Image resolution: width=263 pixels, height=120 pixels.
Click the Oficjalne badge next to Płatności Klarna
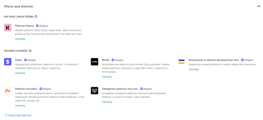pyautogui.click(x=42, y=26)
